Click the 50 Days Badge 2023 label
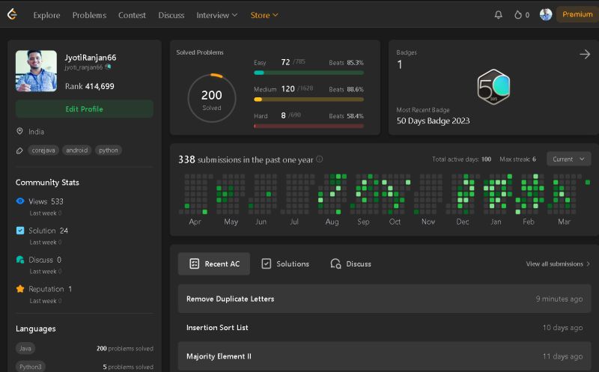 point(433,121)
